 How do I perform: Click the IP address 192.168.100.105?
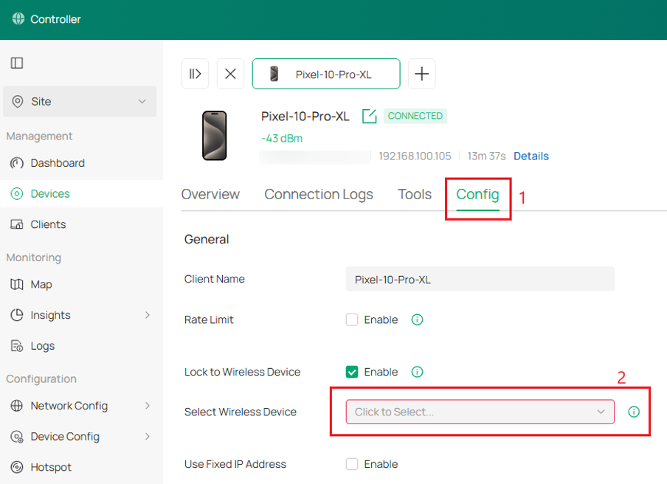pyautogui.click(x=415, y=156)
